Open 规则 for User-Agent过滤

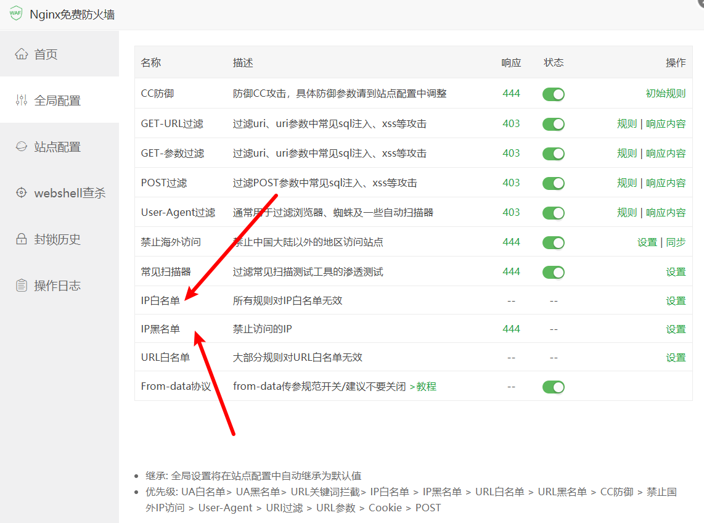click(x=627, y=213)
